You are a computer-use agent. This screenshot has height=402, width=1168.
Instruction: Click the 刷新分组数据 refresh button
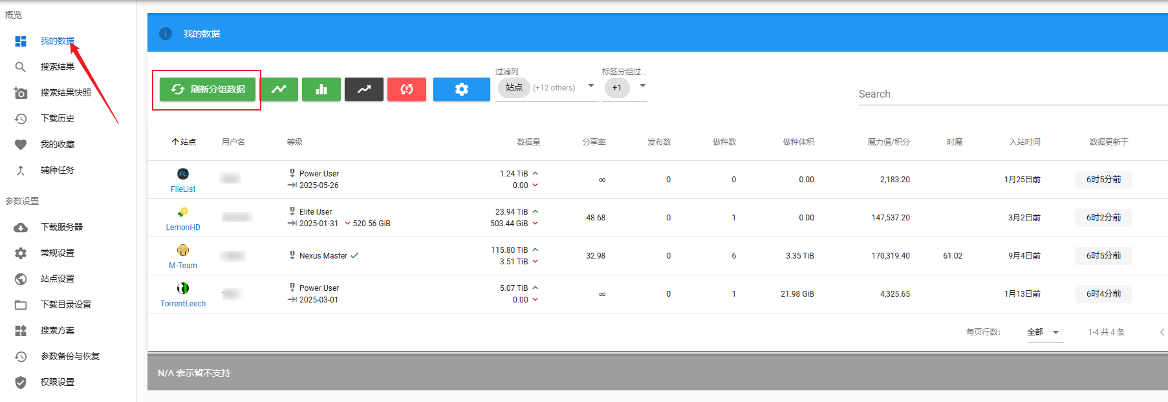click(x=208, y=89)
